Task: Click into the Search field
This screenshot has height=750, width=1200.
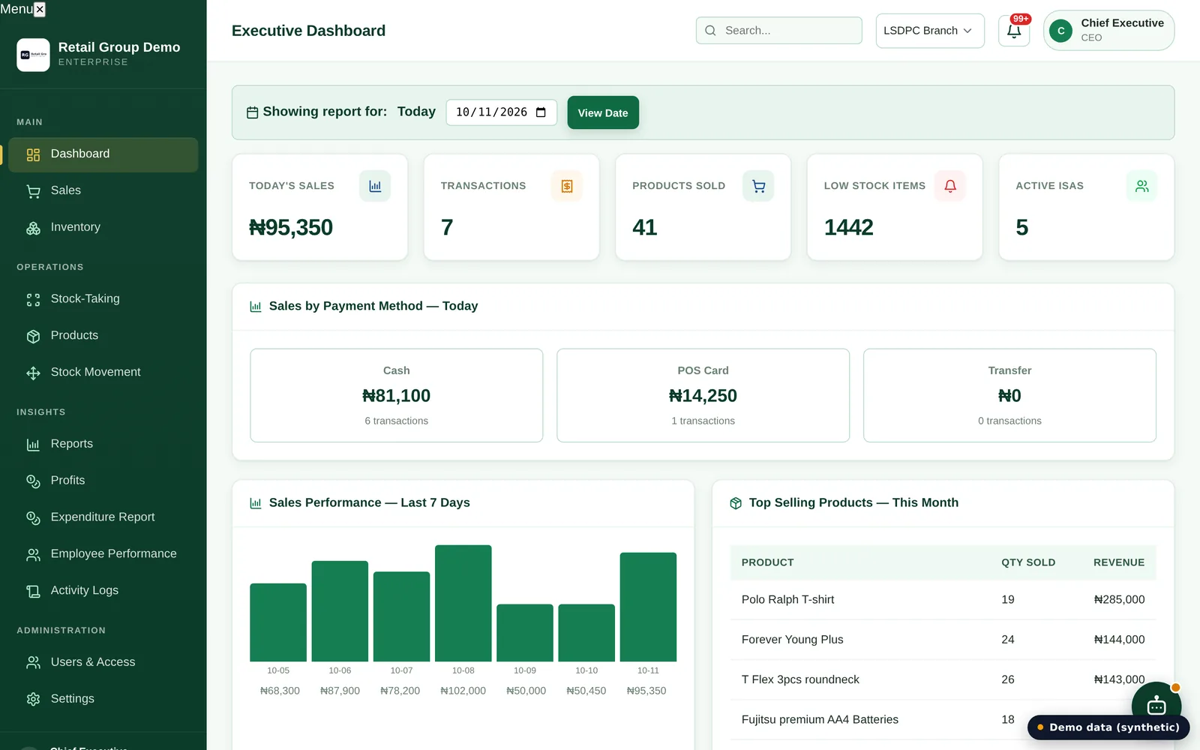Action: coord(779,31)
